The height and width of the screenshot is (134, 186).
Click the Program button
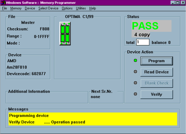tap(157, 61)
